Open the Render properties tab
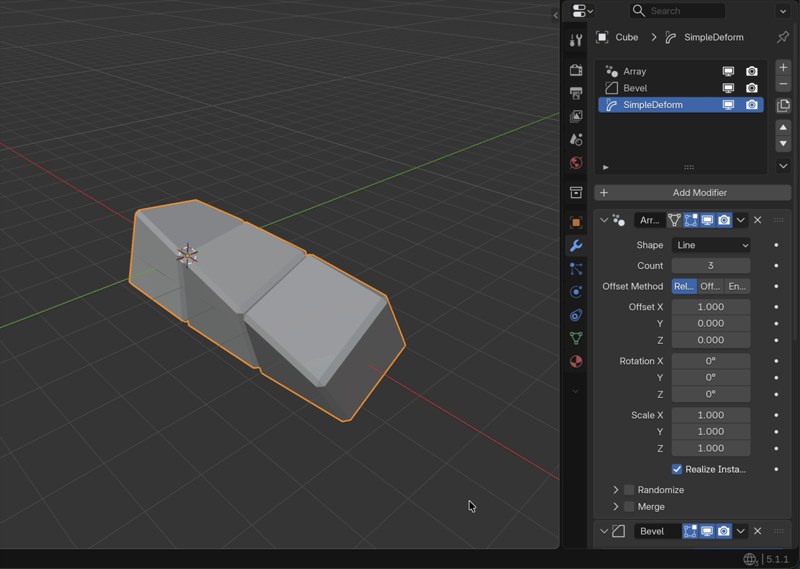 (576, 70)
